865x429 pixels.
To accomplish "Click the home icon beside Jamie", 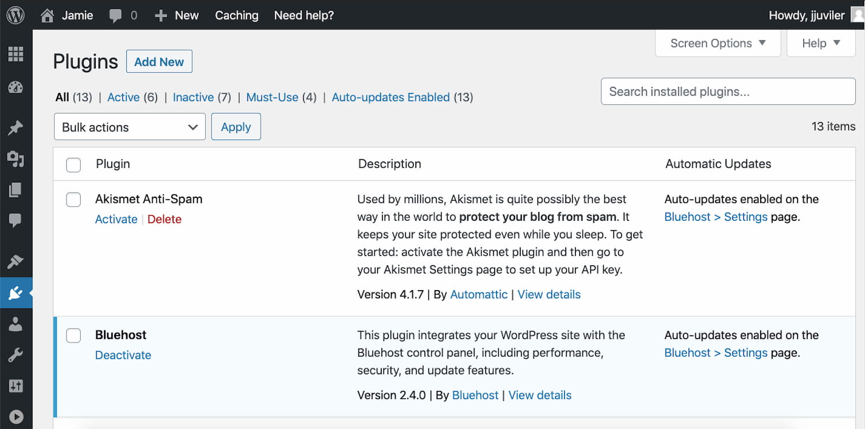I will pyautogui.click(x=47, y=16).
